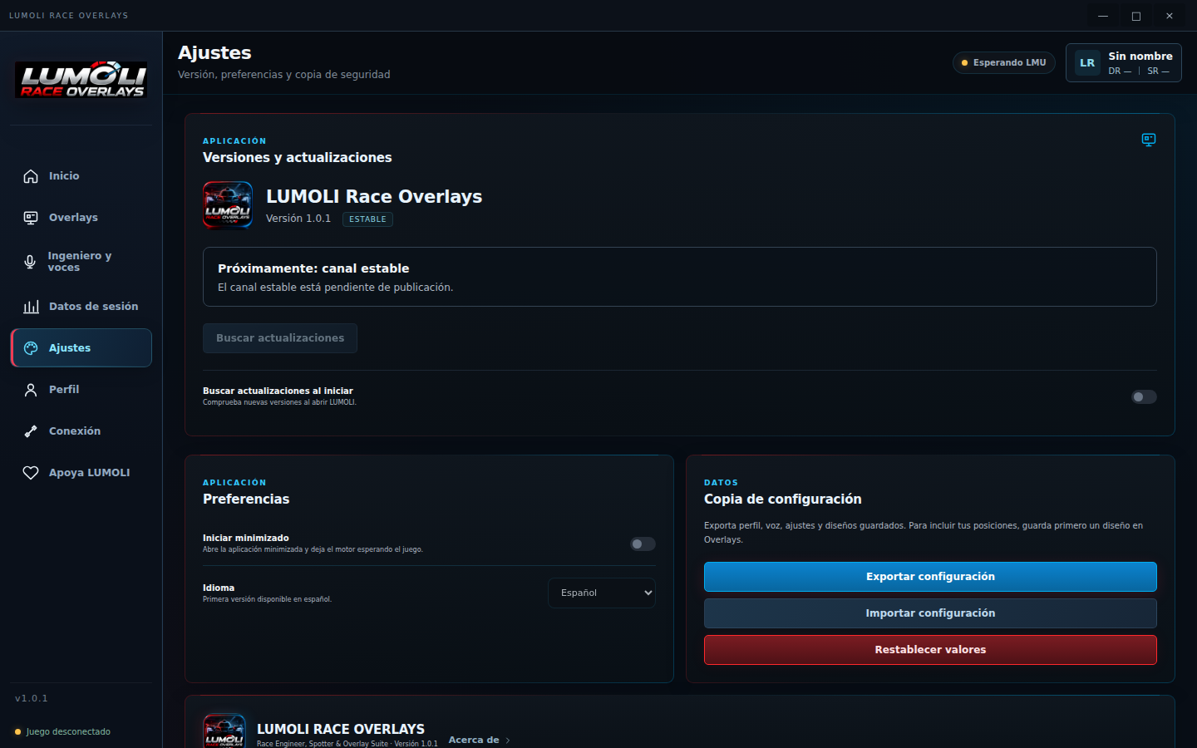This screenshot has width=1197, height=748.
Task: Click the bar chart icon for Datos de sesión
Action: click(x=31, y=307)
